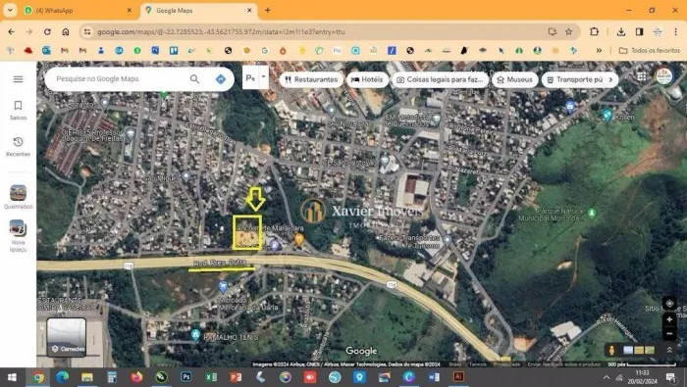Show more category chips with arrow
Screen dimensions: 687x387
coord(610,79)
